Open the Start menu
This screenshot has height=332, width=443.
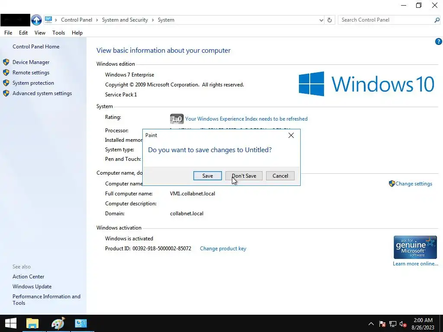point(11,323)
